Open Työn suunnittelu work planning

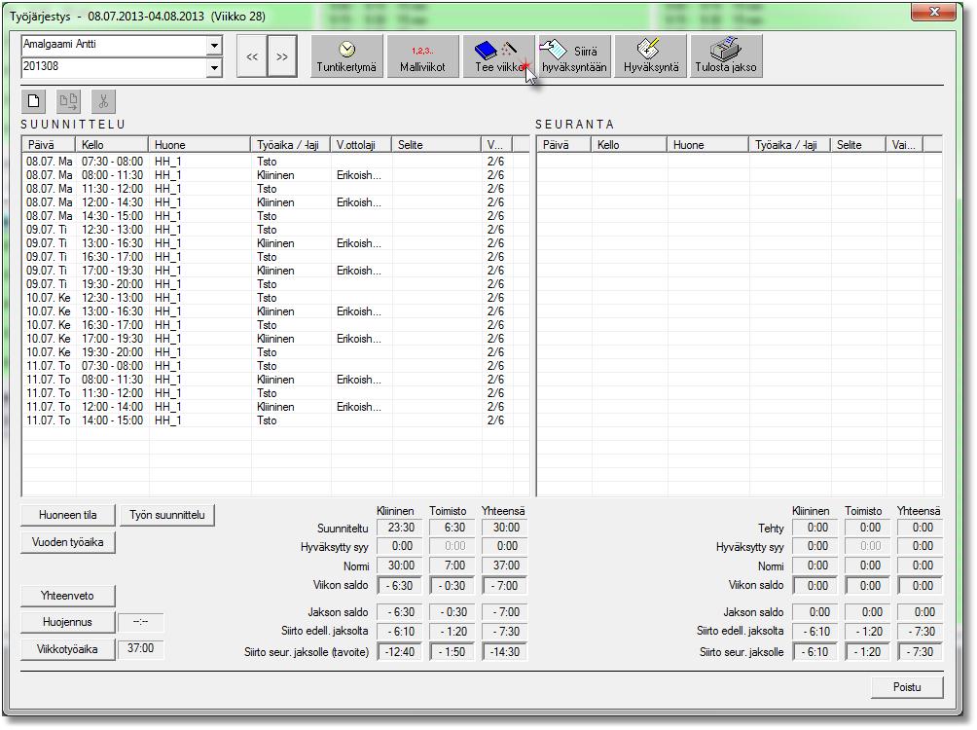167,515
